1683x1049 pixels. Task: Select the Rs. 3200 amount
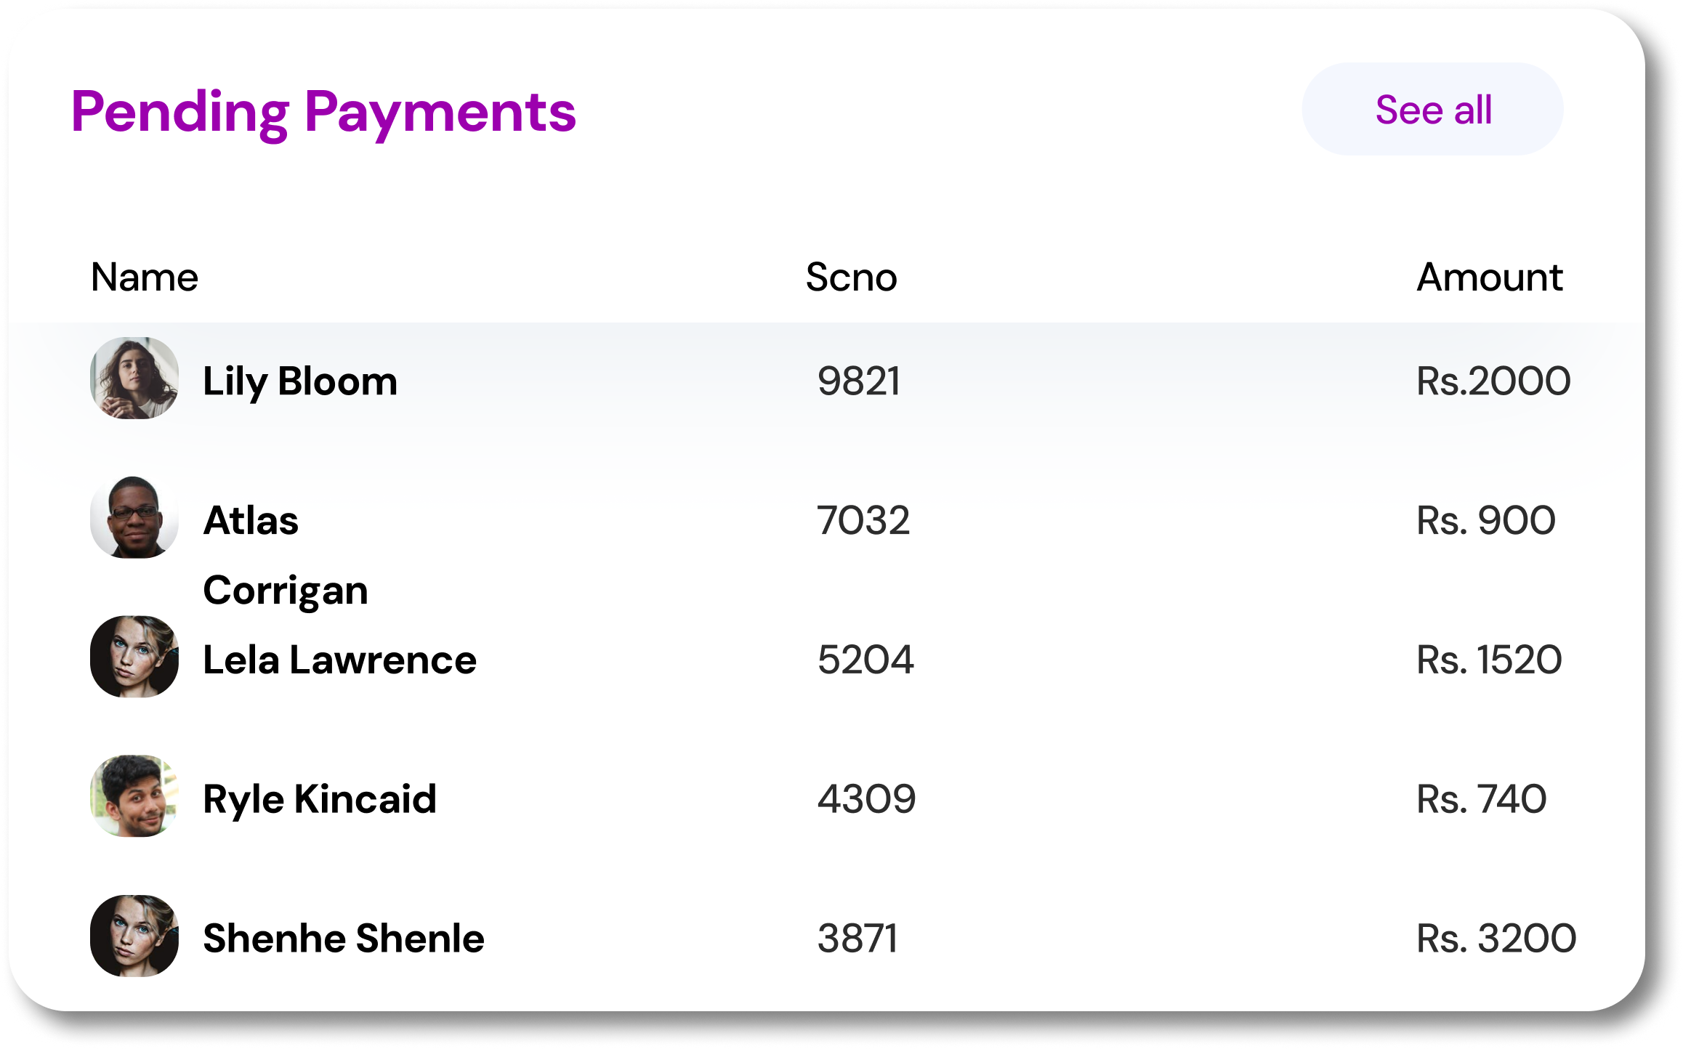click(1496, 939)
